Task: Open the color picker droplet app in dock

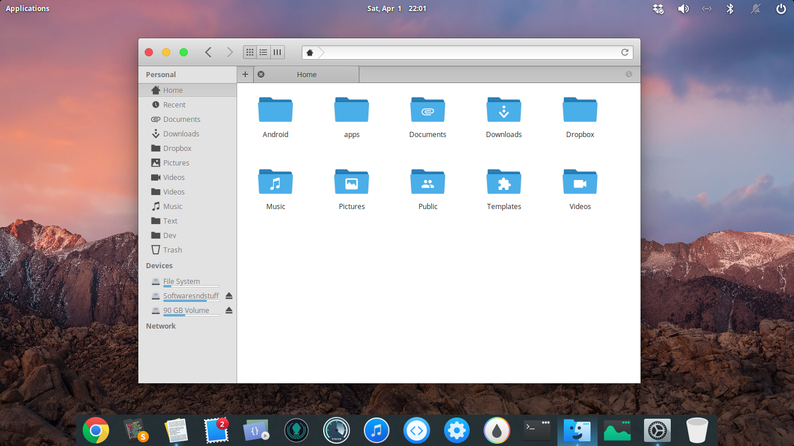Action: pyautogui.click(x=497, y=431)
